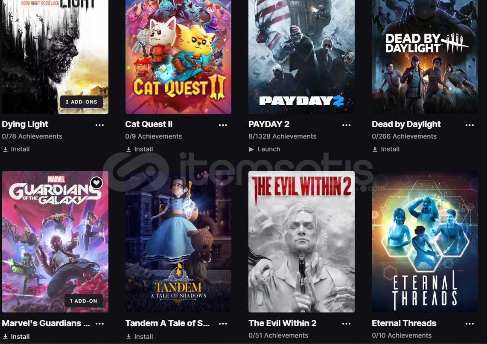Open options menu for Marvel's Guardians of the Galaxy
The height and width of the screenshot is (344, 487).
(99, 324)
